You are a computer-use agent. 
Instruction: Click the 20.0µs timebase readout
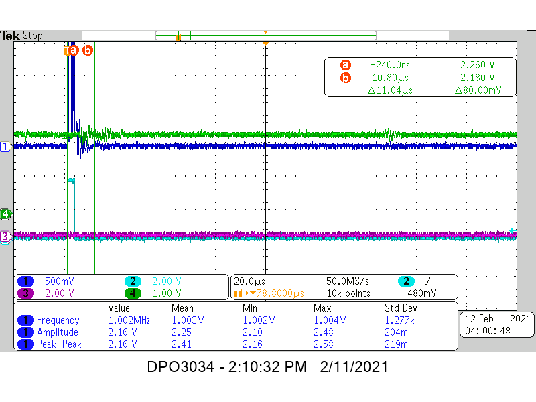pos(249,281)
